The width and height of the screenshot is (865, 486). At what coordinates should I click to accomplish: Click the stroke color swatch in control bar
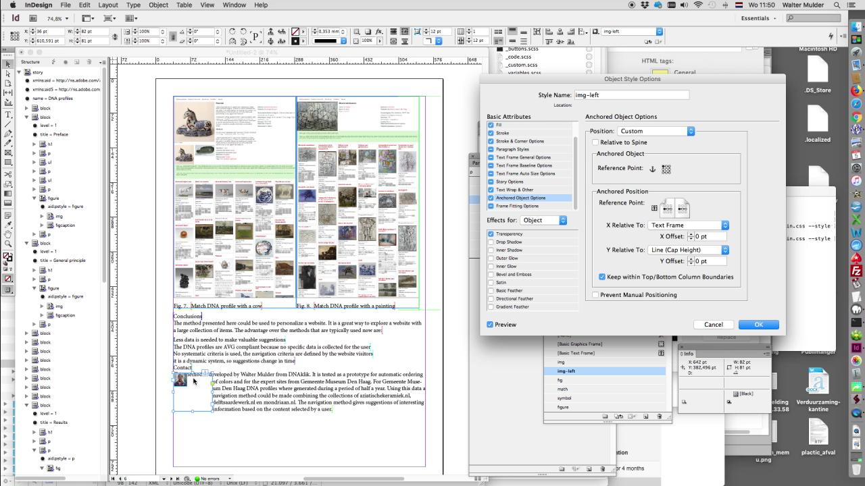pos(295,41)
